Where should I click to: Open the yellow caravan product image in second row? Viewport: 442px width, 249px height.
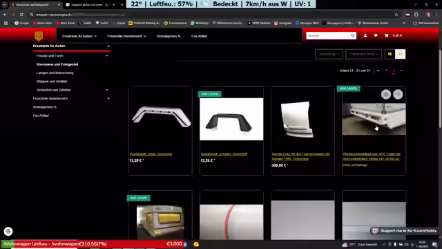pos(160,222)
